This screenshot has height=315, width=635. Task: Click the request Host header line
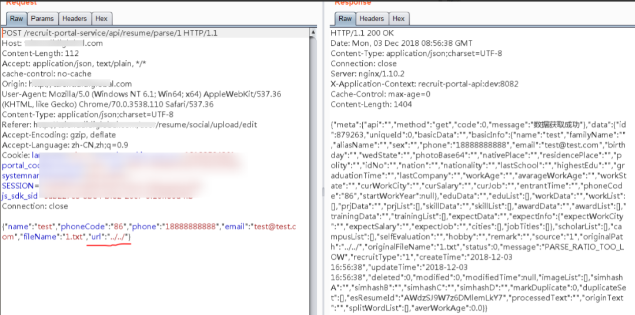(x=52, y=43)
